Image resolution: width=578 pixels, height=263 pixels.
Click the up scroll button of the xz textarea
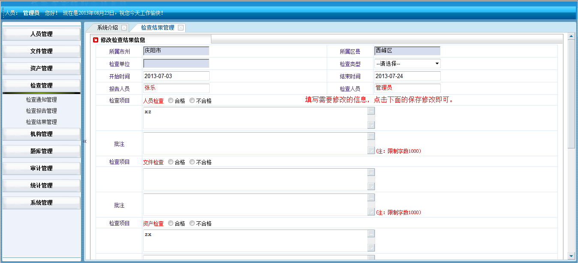pos(371,111)
